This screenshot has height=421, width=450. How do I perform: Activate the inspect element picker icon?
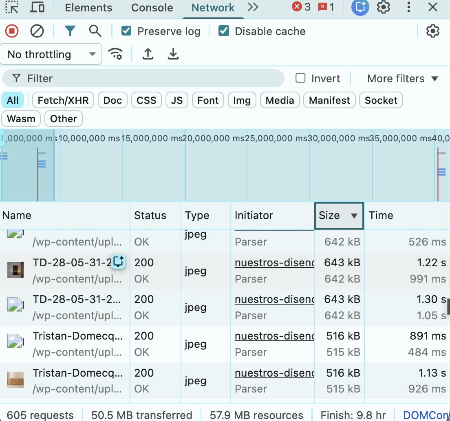pos(12,7)
